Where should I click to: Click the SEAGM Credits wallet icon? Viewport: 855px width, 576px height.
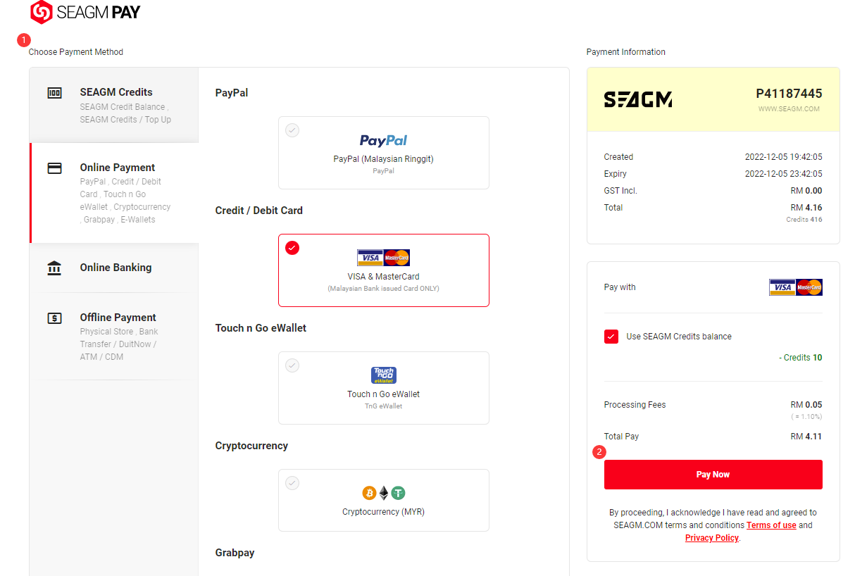coord(54,93)
